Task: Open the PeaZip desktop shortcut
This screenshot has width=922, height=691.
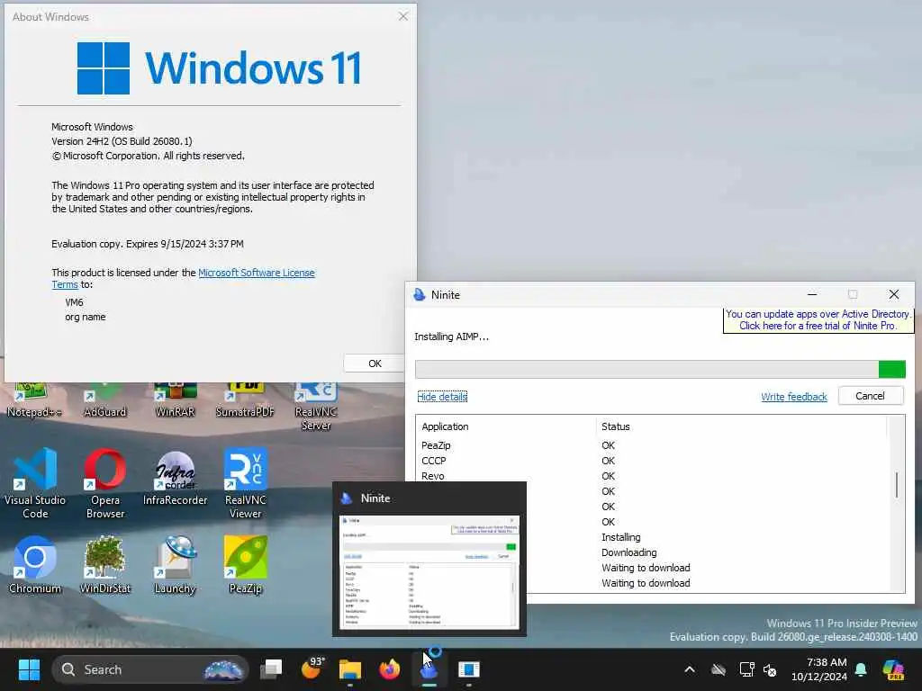Action: coord(245,564)
